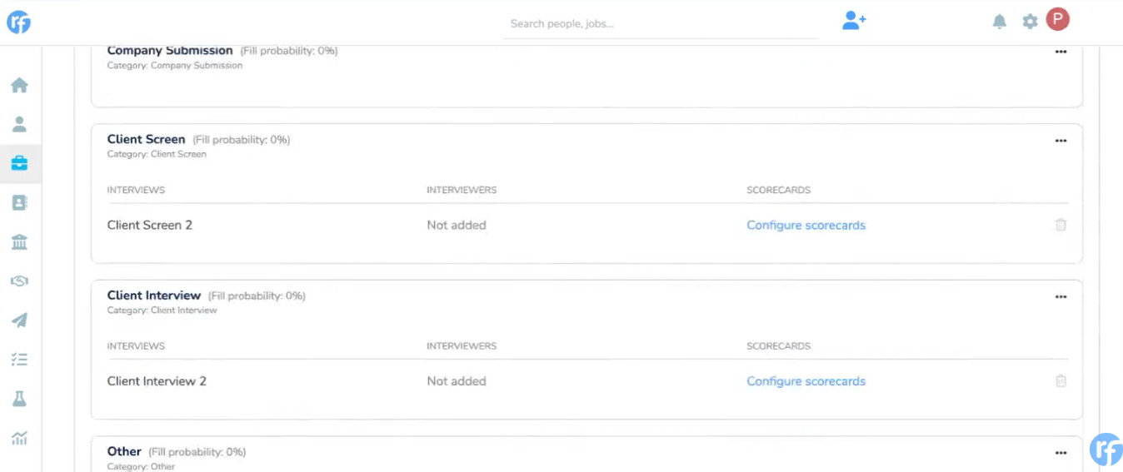
Task: Open the contacts book sidebar icon
Action: [19, 202]
